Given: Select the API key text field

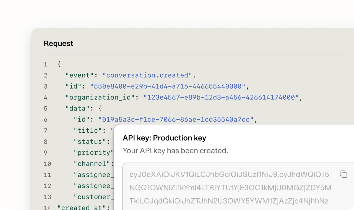Looking at the screenshot, I should (x=238, y=187).
